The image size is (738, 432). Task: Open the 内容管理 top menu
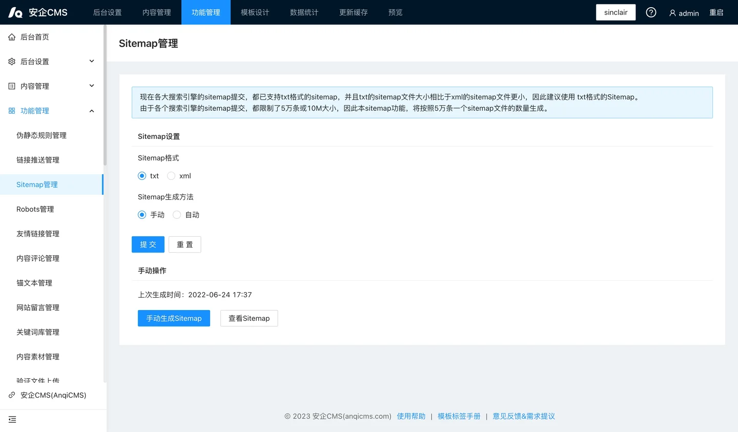click(157, 12)
